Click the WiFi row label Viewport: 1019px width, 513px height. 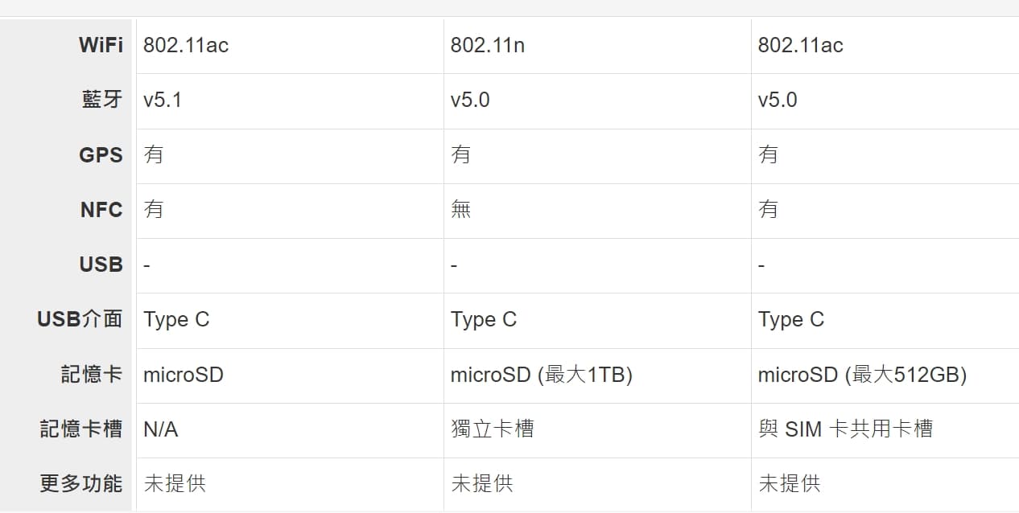tap(101, 45)
